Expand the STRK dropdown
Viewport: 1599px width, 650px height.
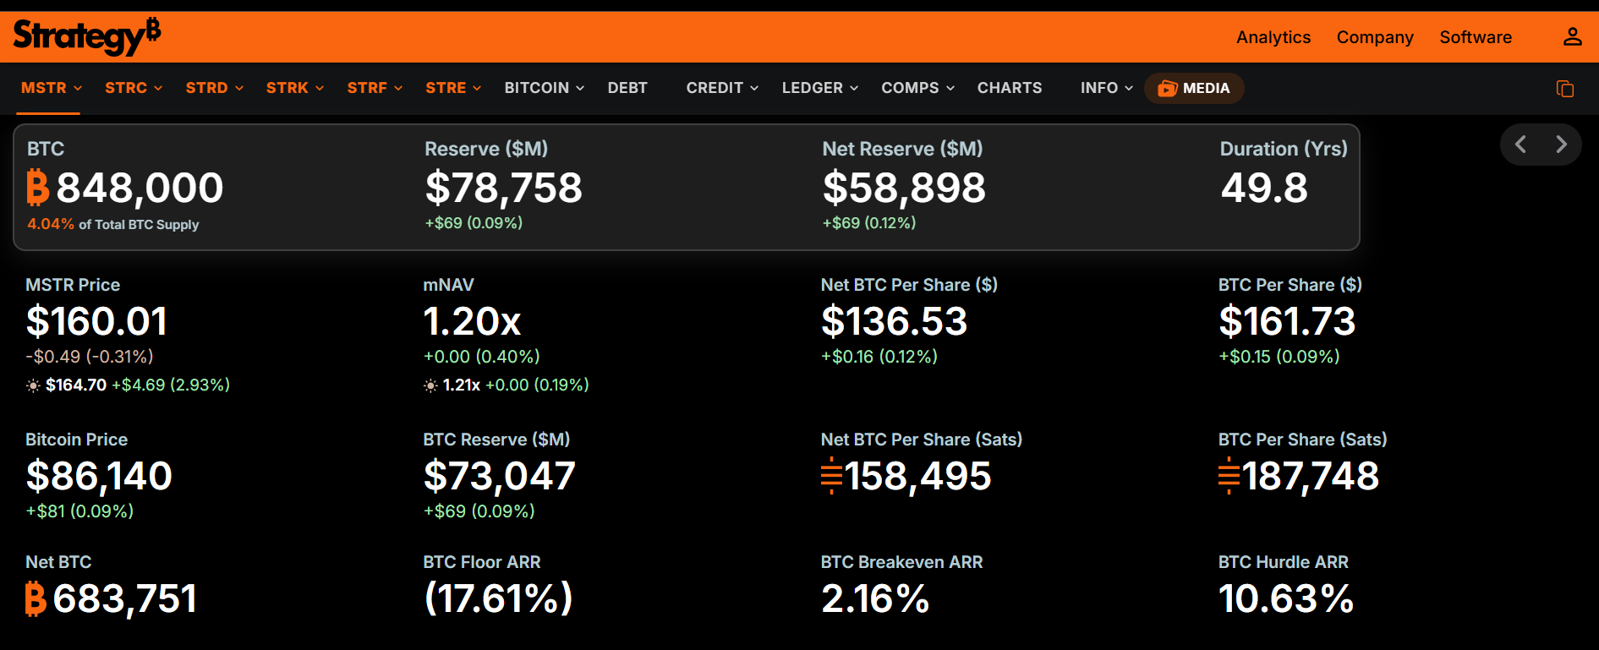[295, 88]
